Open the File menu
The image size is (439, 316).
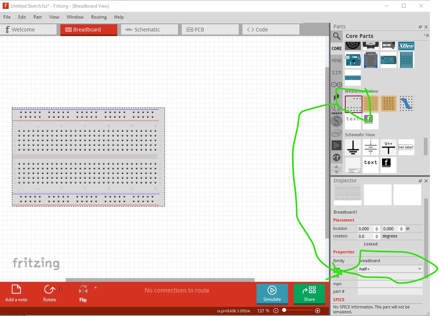[x=7, y=17]
